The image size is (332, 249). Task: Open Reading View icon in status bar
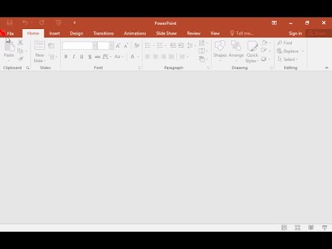[x=311, y=228]
